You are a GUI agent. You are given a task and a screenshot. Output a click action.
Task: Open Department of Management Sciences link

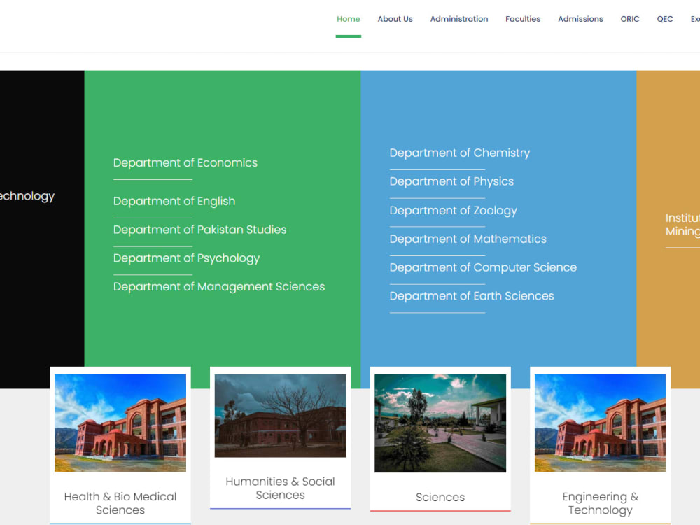point(218,286)
